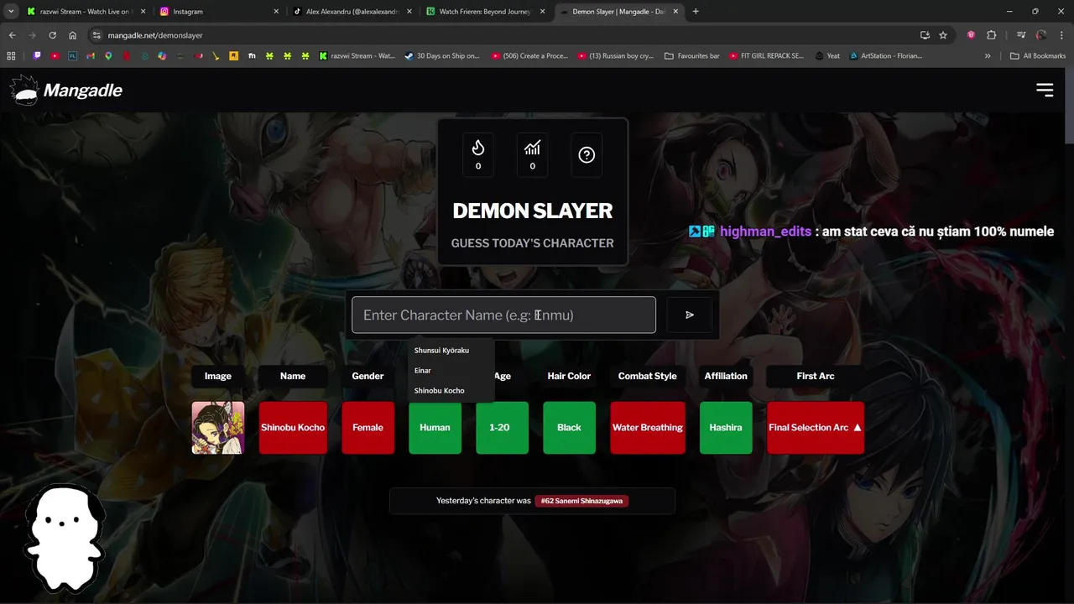Click the green Hashira tile
The width and height of the screenshot is (1074, 604).
[726, 428]
